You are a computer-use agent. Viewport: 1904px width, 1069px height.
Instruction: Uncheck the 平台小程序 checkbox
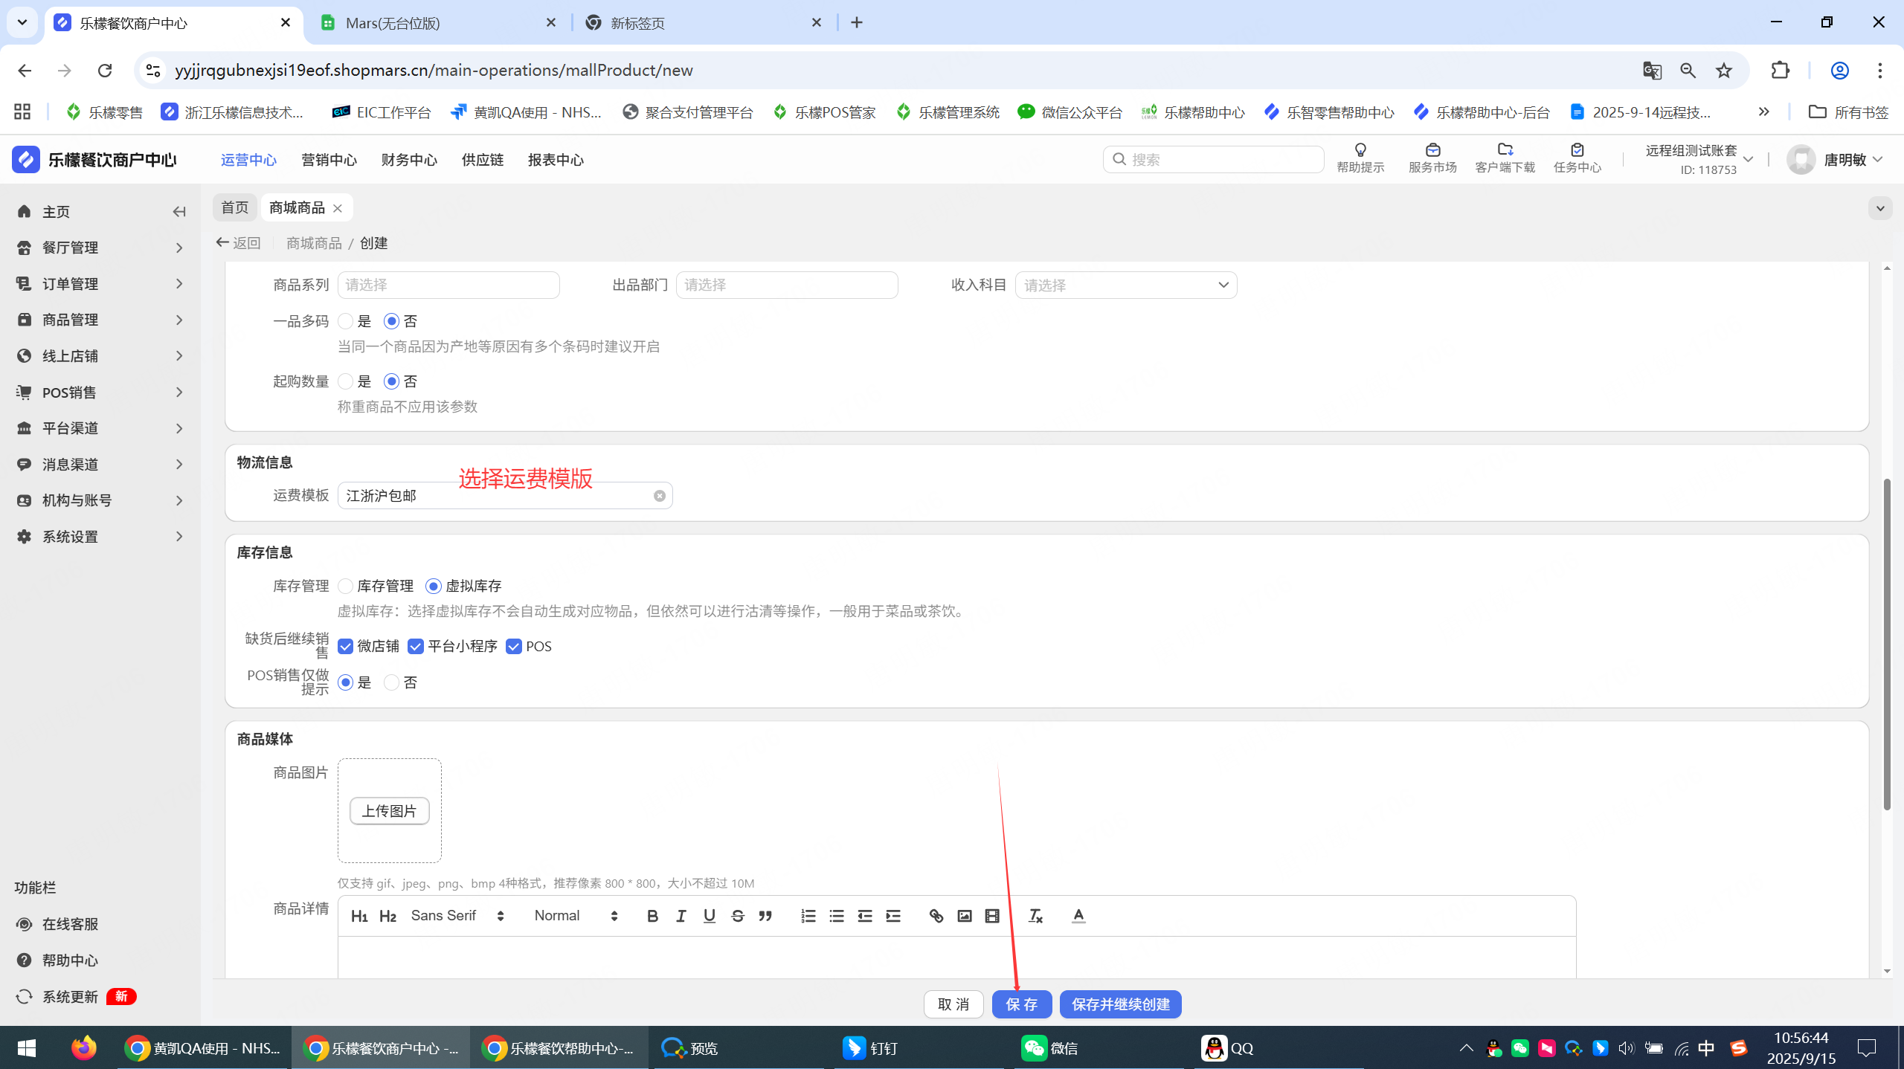point(416,646)
